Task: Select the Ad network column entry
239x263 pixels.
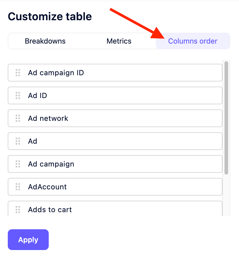Action: [115, 118]
